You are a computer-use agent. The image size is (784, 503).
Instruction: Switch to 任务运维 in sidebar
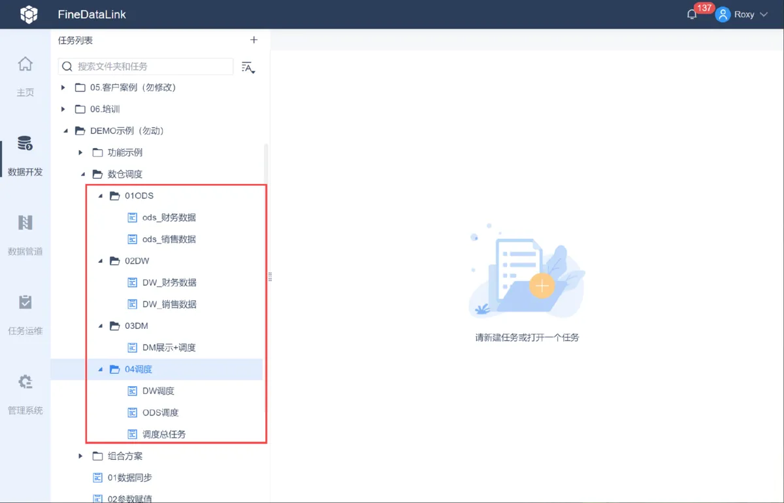click(x=25, y=331)
